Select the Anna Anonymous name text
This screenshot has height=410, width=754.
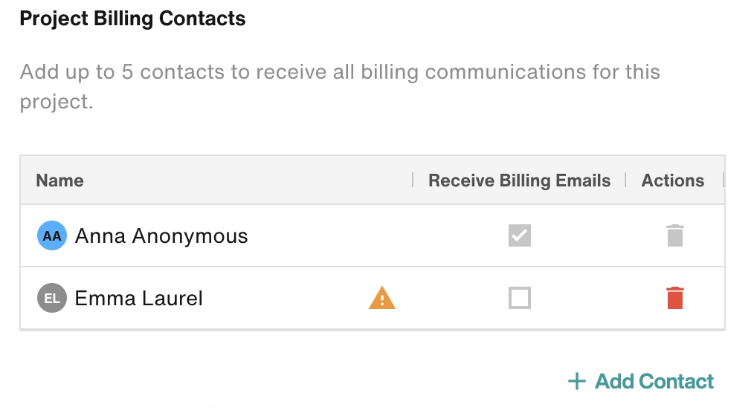click(x=161, y=236)
